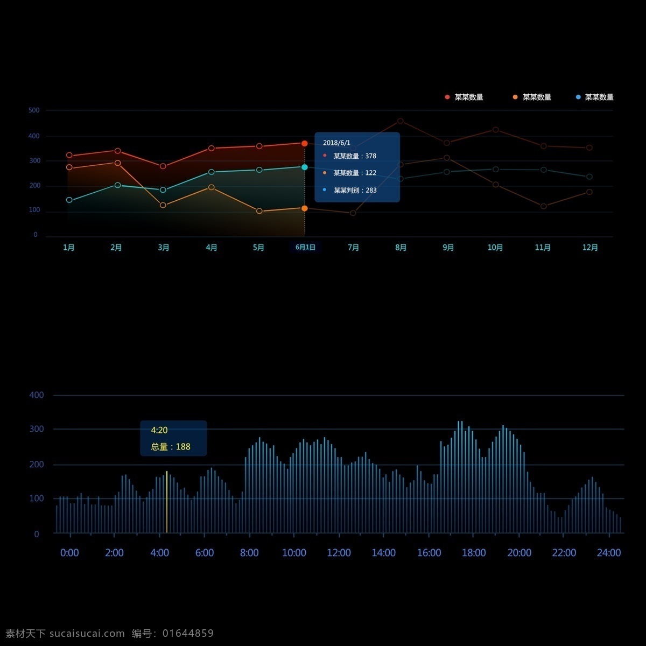Select the filled orange data point at 6月1日

(305, 208)
